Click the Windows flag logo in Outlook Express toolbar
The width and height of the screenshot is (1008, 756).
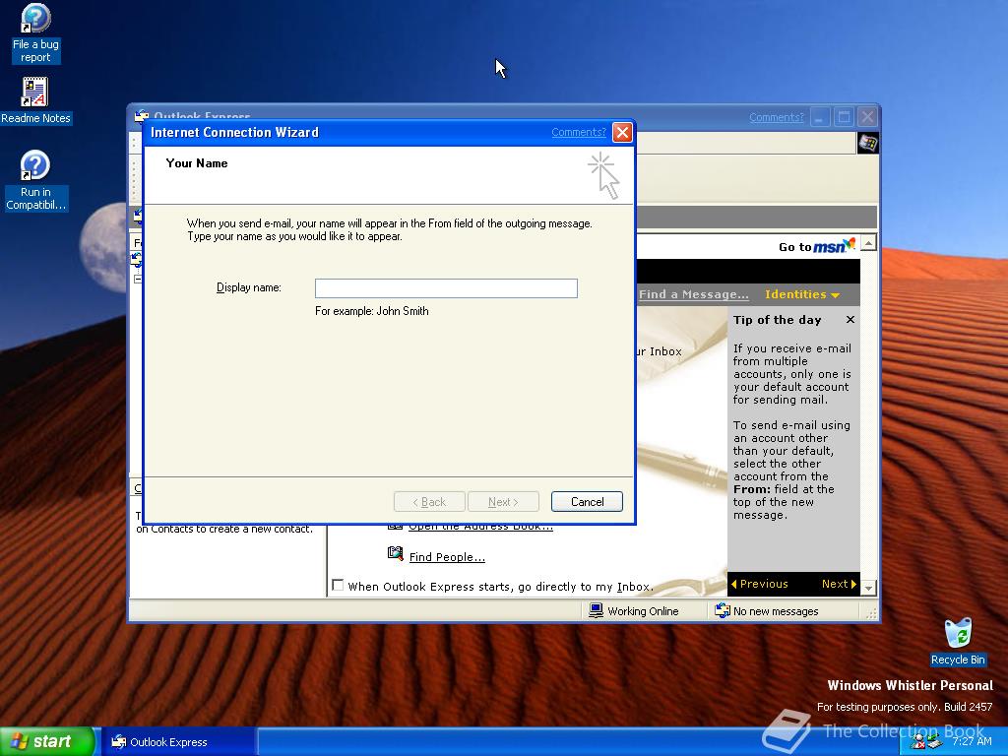[868, 143]
